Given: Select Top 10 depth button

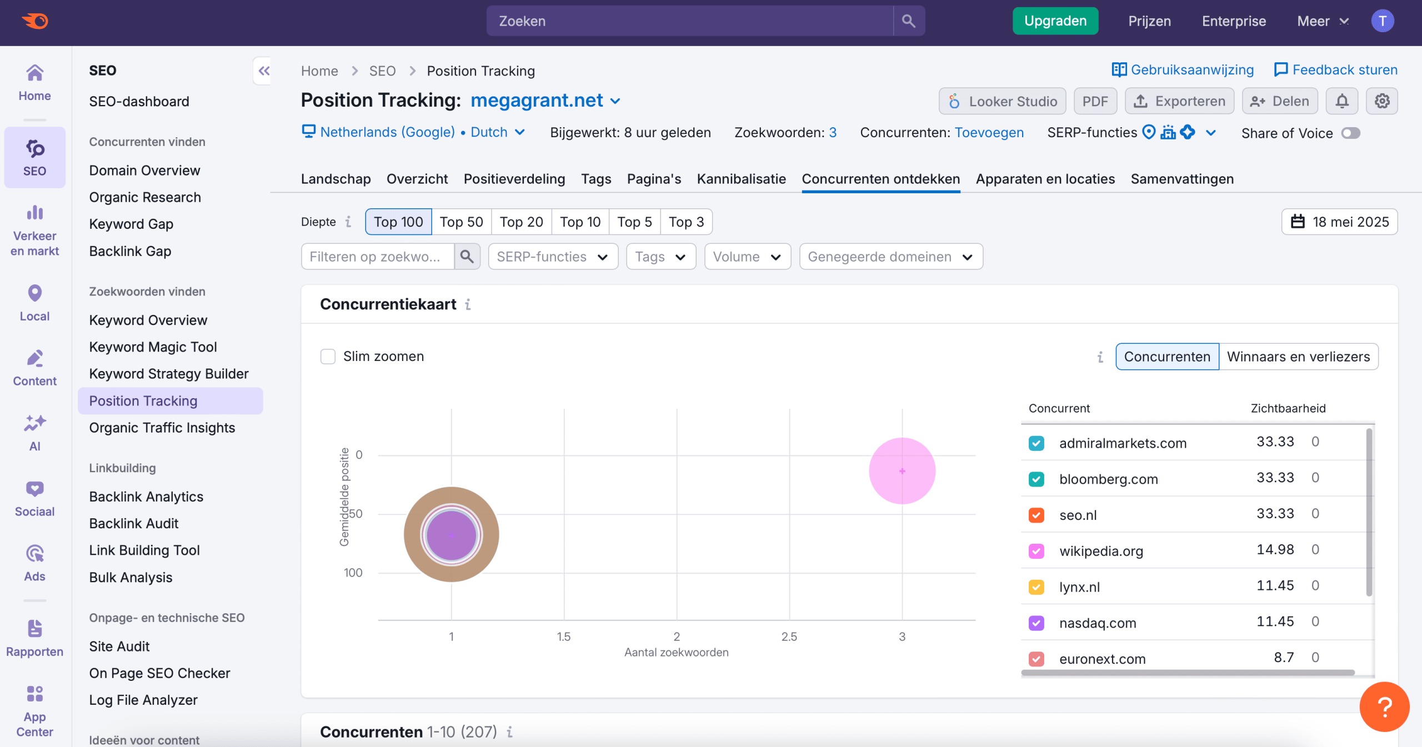Looking at the screenshot, I should coord(580,222).
